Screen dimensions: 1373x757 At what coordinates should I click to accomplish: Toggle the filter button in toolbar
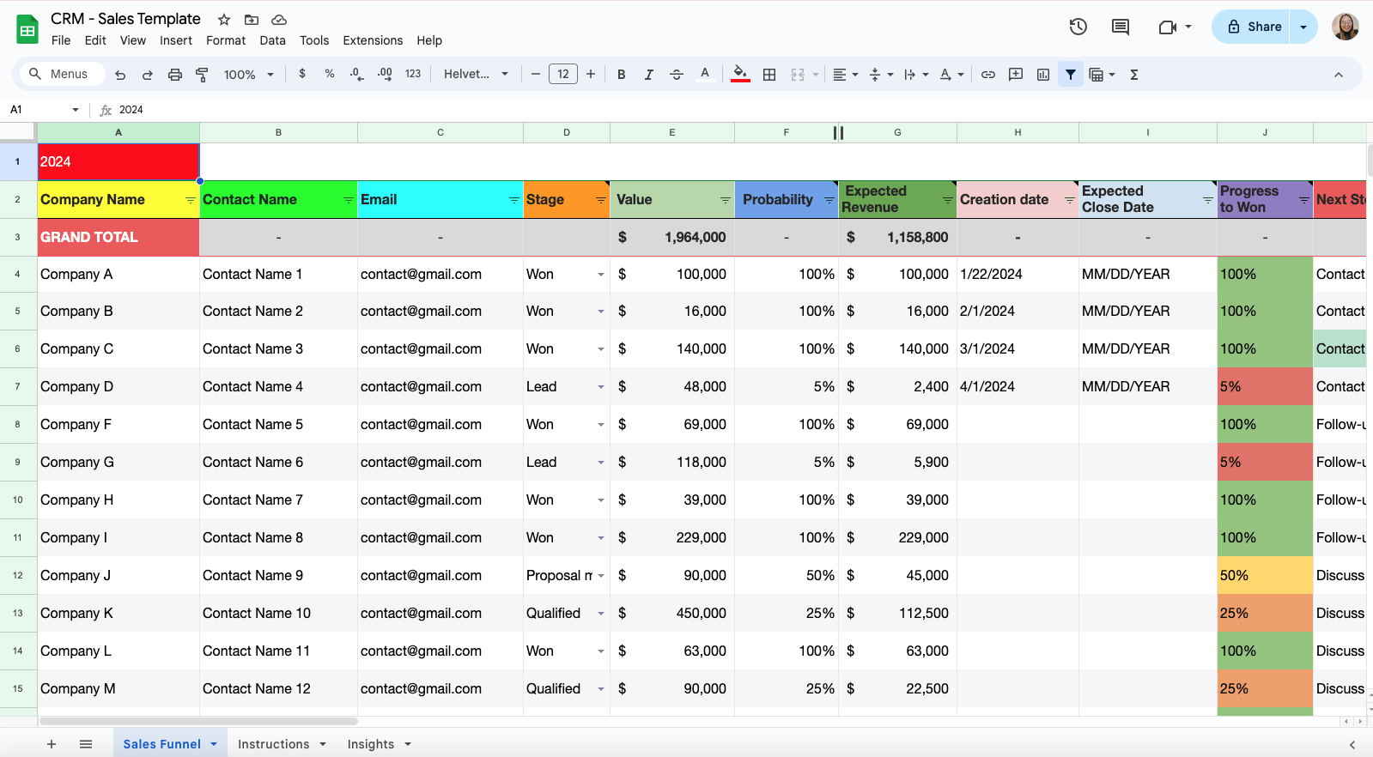point(1071,75)
